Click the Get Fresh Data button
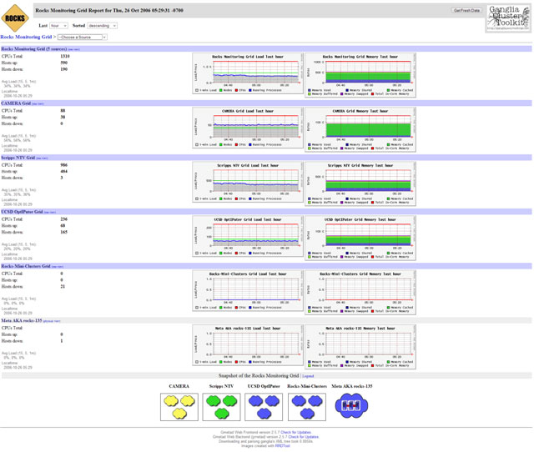This screenshot has width=534, height=452. click(466, 11)
